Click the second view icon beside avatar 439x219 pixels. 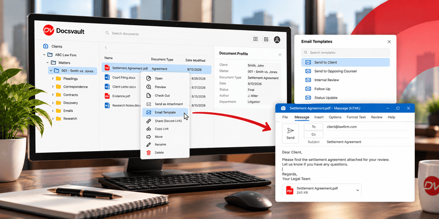tap(266, 39)
